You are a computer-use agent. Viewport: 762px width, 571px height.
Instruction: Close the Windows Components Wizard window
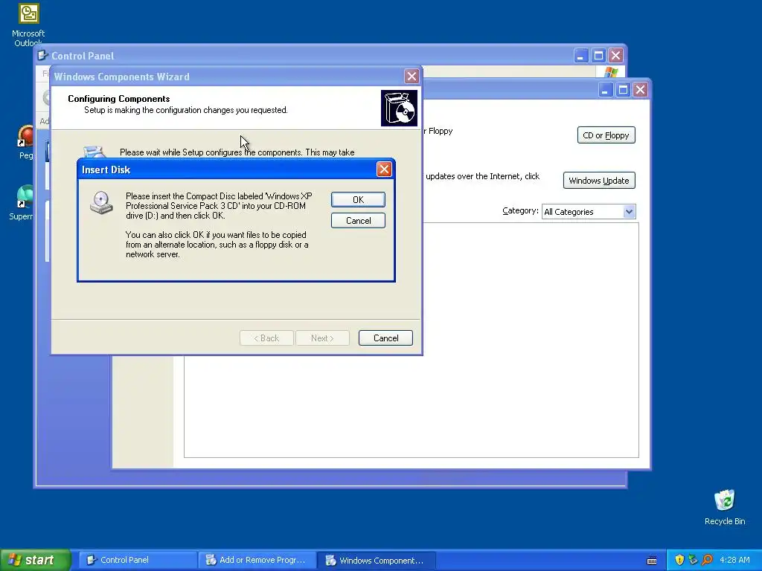point(412,77)
